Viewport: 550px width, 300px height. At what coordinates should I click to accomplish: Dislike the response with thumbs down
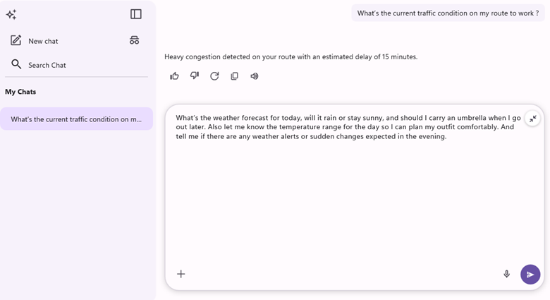click(195, 76)
